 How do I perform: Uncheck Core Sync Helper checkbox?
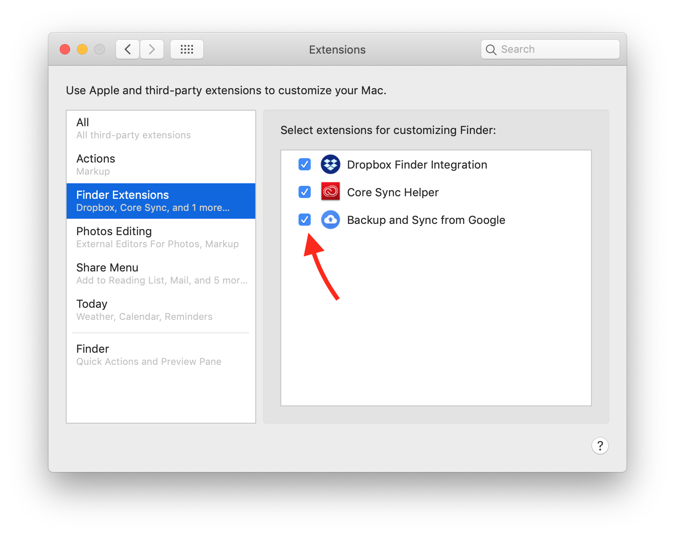(x=305, y=192)
